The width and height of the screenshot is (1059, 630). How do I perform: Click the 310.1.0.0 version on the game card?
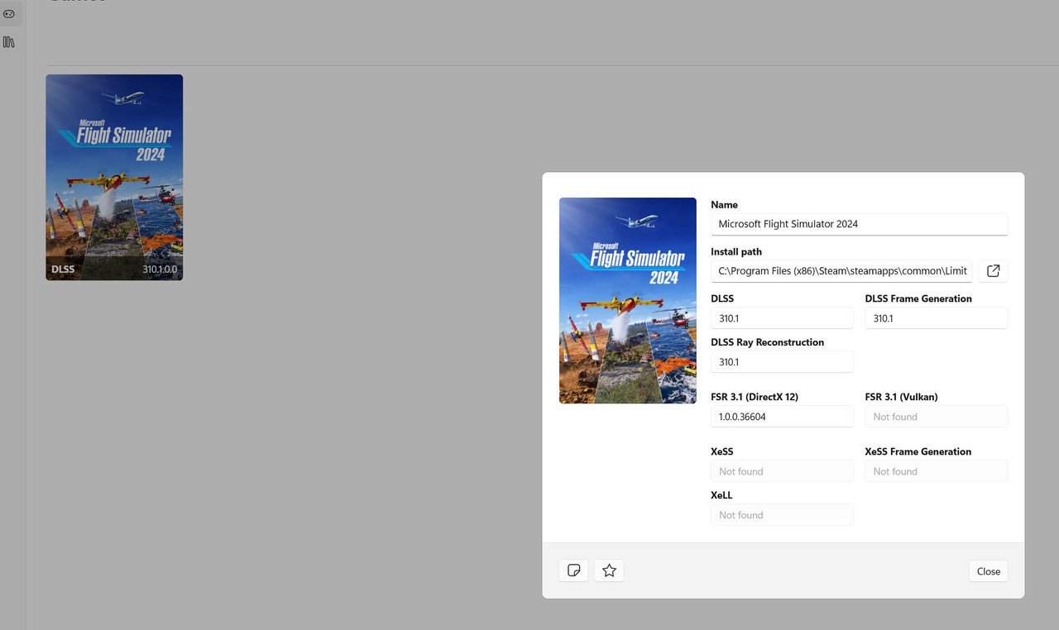(x=160, y=270)
